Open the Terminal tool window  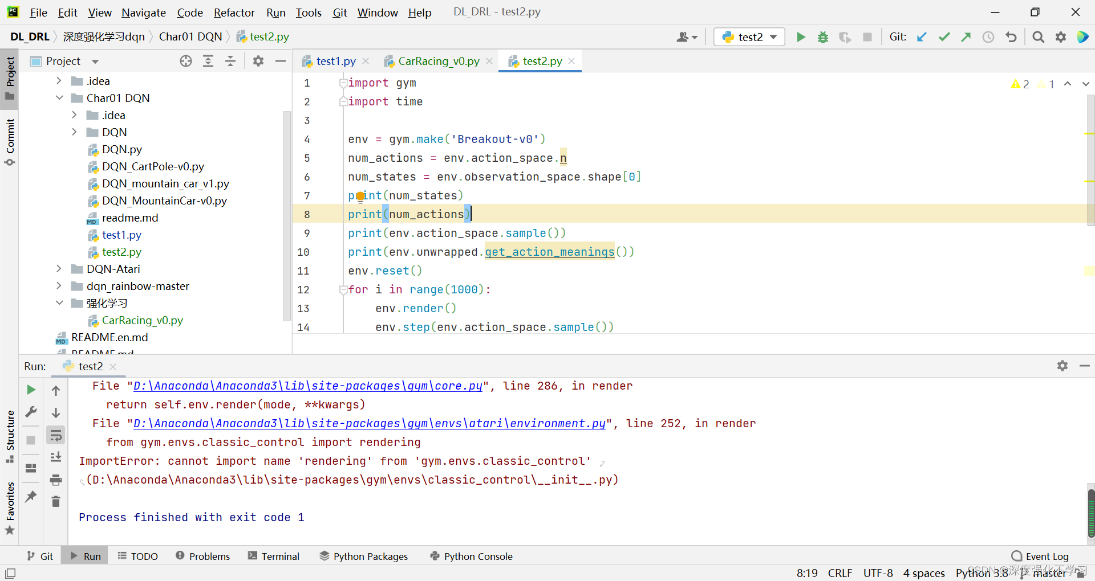274,556
